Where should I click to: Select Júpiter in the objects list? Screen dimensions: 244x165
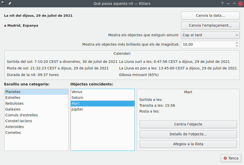[x=77, y=109]
